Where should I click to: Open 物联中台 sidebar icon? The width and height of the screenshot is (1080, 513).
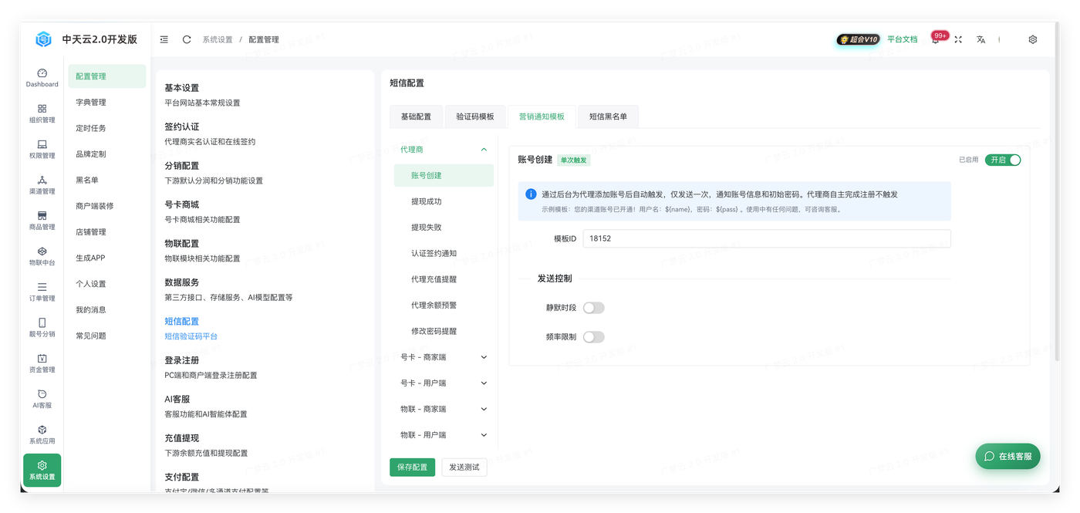coord(42,256)
